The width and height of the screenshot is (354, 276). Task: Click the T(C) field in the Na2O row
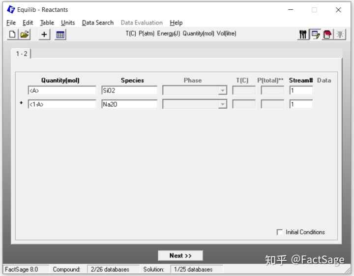(244, 104)
